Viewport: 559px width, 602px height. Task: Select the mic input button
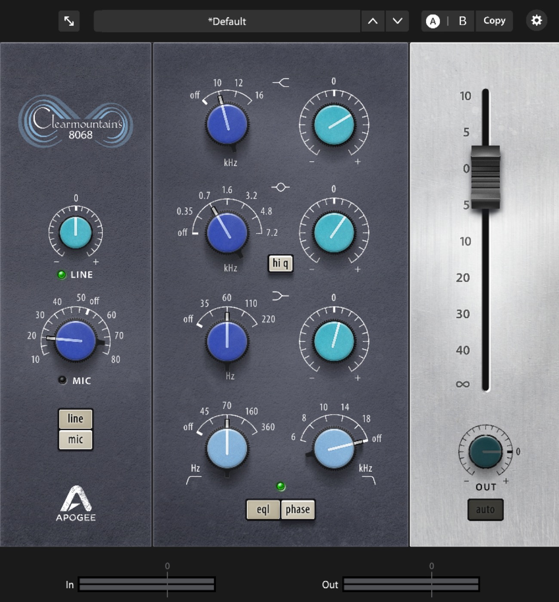tap(76, 439)
